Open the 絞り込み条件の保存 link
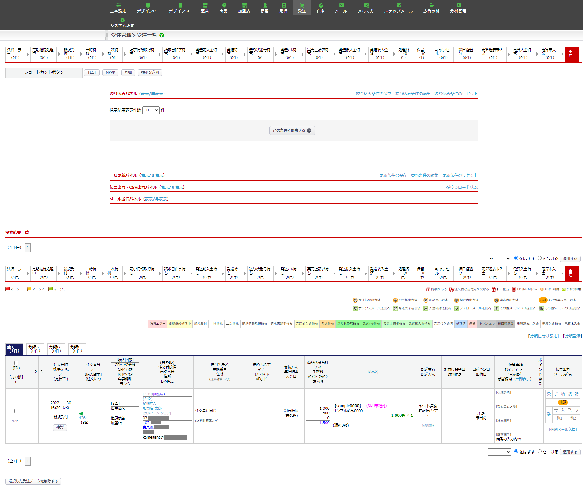Image resolution: width=583 pixels, height=495 pixels. pos(373,94)
